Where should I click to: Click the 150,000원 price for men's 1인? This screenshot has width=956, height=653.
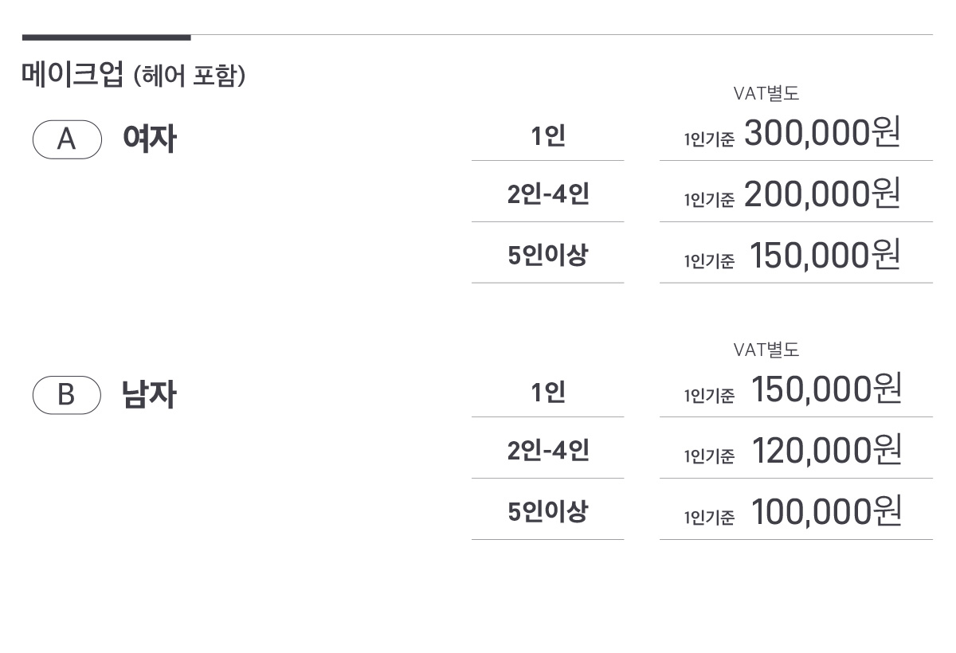[826, 389]
